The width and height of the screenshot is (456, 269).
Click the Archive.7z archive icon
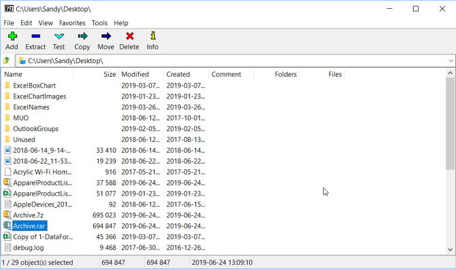click(7, 215)
